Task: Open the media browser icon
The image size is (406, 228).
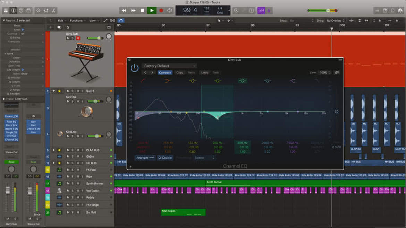Action: (x=400, y=11)
